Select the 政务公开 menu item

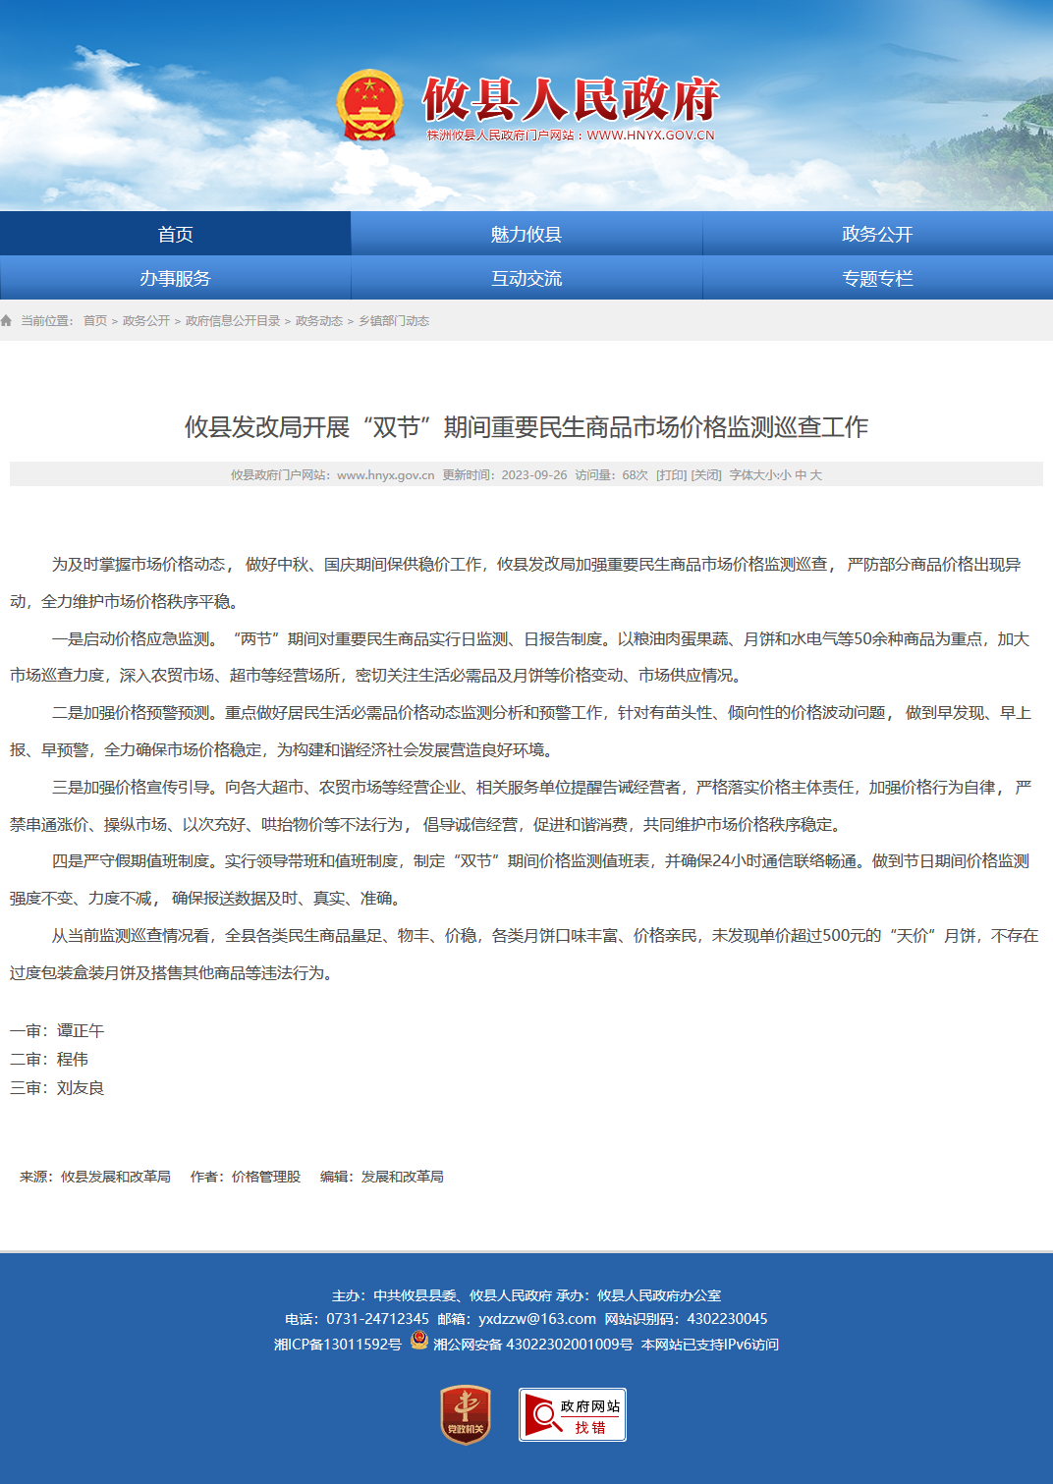[878, 234]
